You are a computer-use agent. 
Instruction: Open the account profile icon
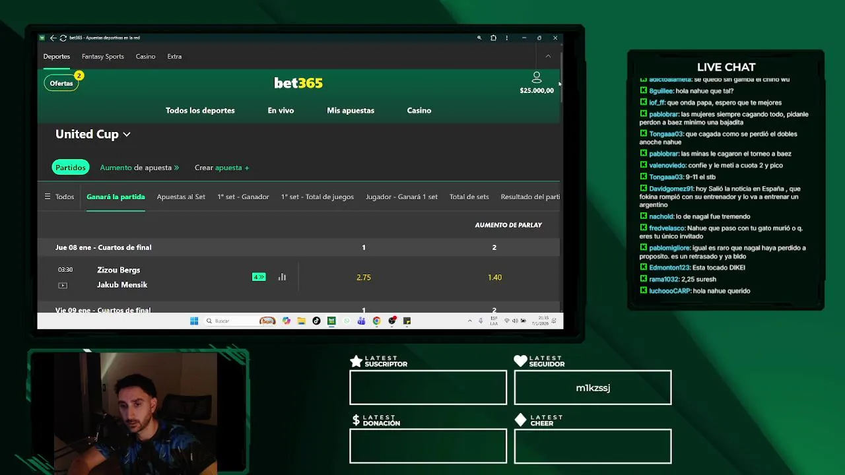pos(537,78)
